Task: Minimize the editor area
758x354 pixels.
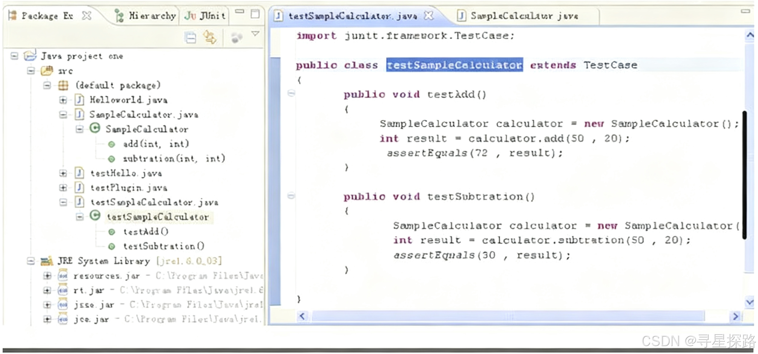Action: (745, 12)
